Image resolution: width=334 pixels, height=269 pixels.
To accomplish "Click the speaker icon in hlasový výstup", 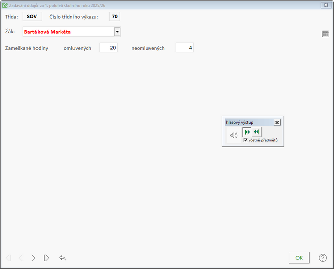I will tap(233, 135).
